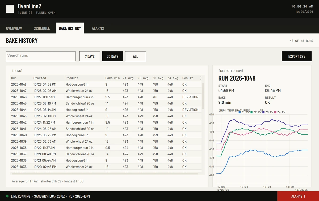Select run 2026-1042 in the table
Viewport: 319px width, 201px height.
[x=106, y=123]
